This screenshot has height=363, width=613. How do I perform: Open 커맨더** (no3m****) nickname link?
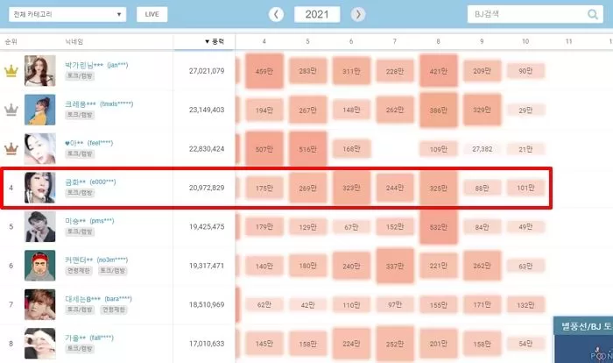(96, 260)
